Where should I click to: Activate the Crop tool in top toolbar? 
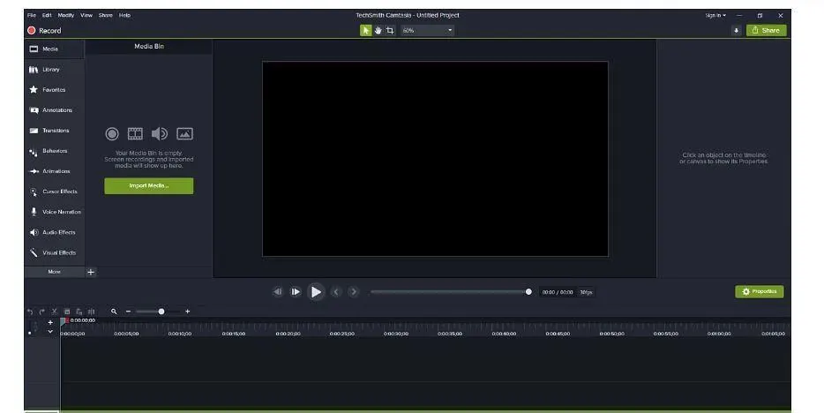(x=390, y=31)
